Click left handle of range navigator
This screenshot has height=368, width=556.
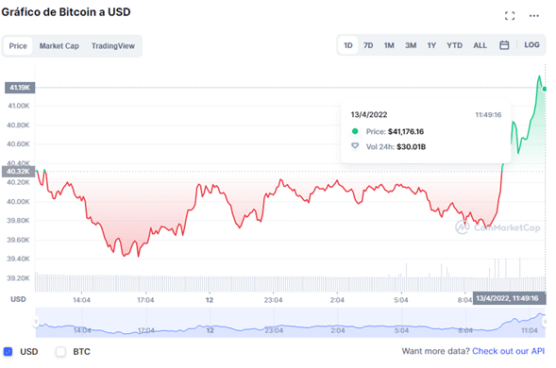click(36, 322)
